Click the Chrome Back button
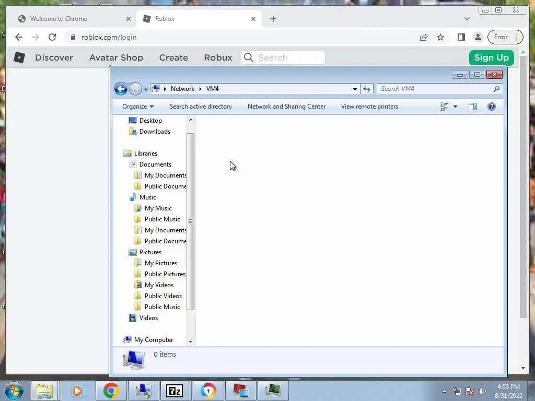This screenshot has height=401, width=535. coord(19,37)
